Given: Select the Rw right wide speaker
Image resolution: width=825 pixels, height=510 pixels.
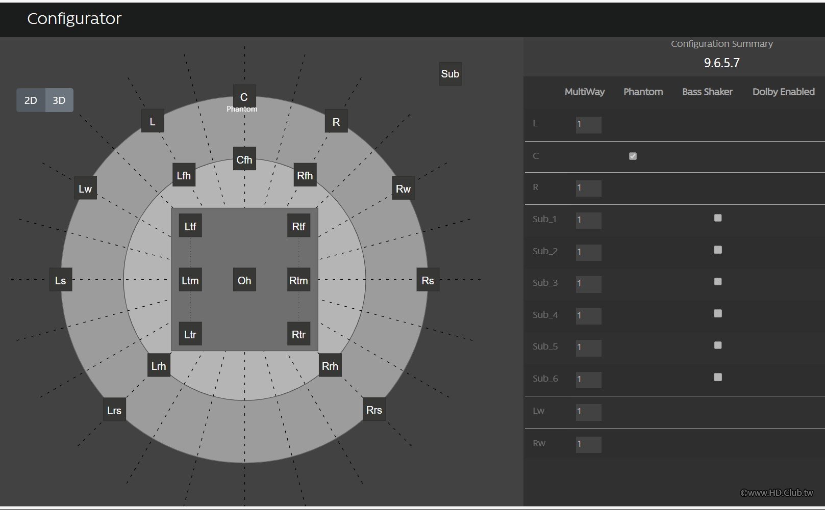Looking at the screenshot, I should [403, 189].
